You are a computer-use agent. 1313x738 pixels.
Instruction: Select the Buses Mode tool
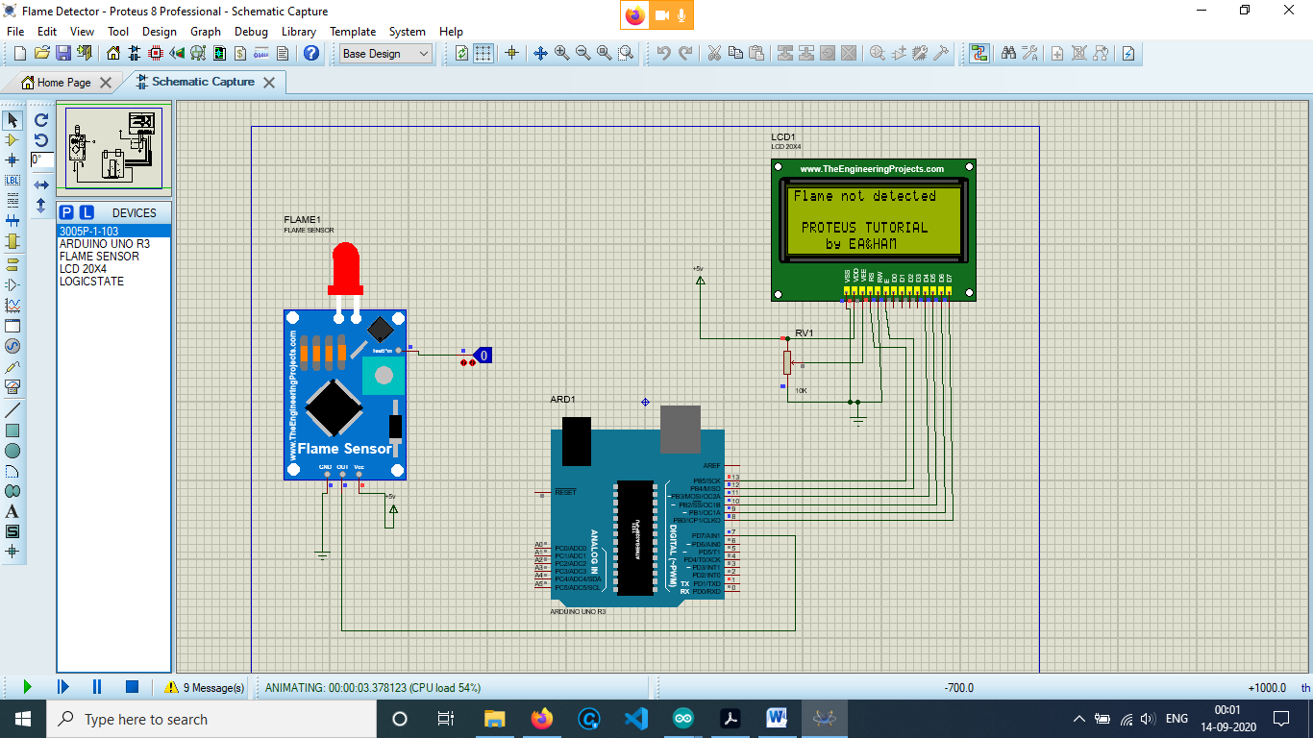pyautogui.click(x=12, y=221)
